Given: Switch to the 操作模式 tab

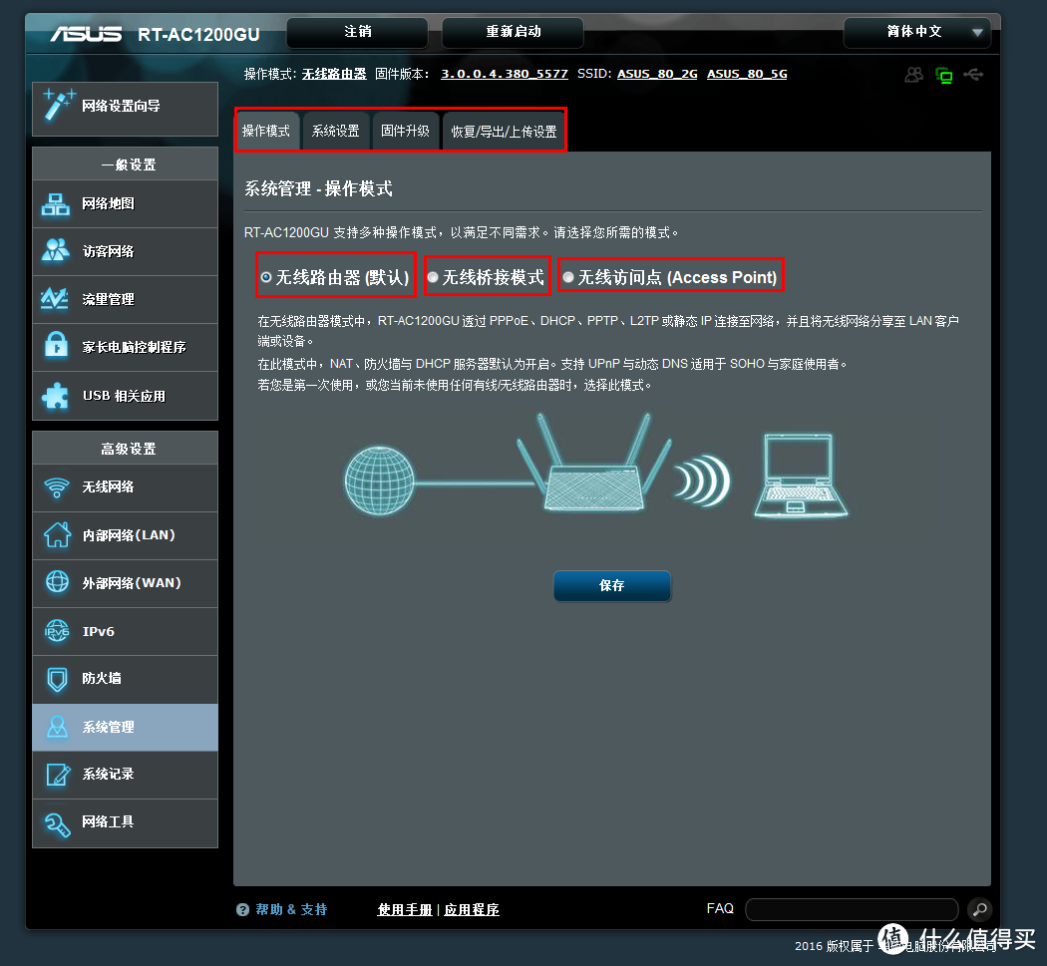Looking at the screenshot, I should tap(266, 131).
